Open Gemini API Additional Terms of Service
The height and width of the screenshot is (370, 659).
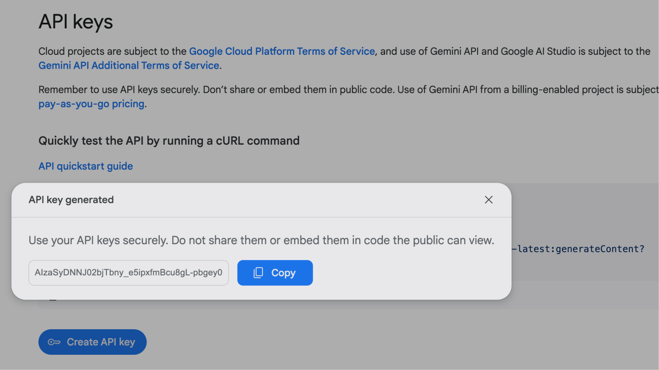129,66
